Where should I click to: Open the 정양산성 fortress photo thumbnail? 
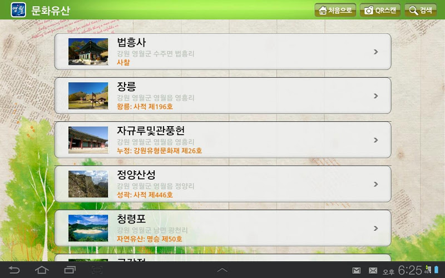88,184
